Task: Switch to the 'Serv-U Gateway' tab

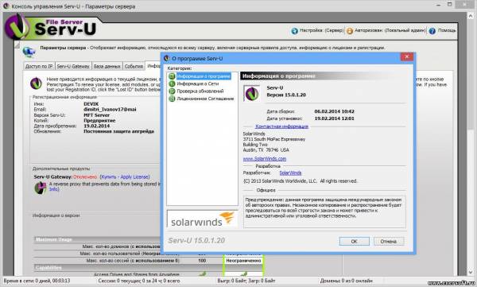Action: click(73, 66)
